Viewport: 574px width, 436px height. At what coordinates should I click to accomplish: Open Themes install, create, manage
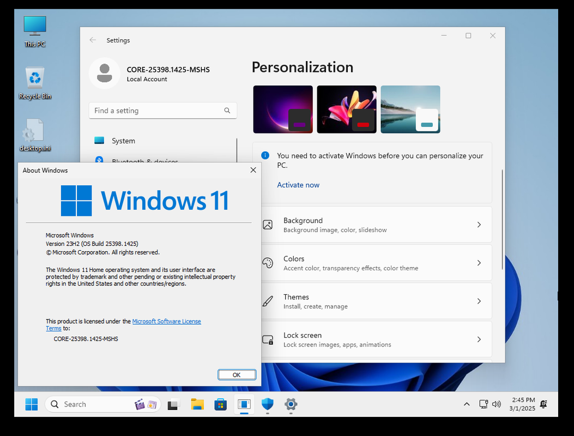pos(376,301)
